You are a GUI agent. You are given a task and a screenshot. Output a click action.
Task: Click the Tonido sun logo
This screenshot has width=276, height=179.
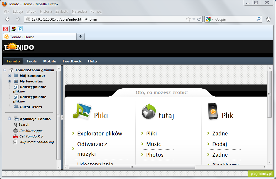(x=19, y=47)
